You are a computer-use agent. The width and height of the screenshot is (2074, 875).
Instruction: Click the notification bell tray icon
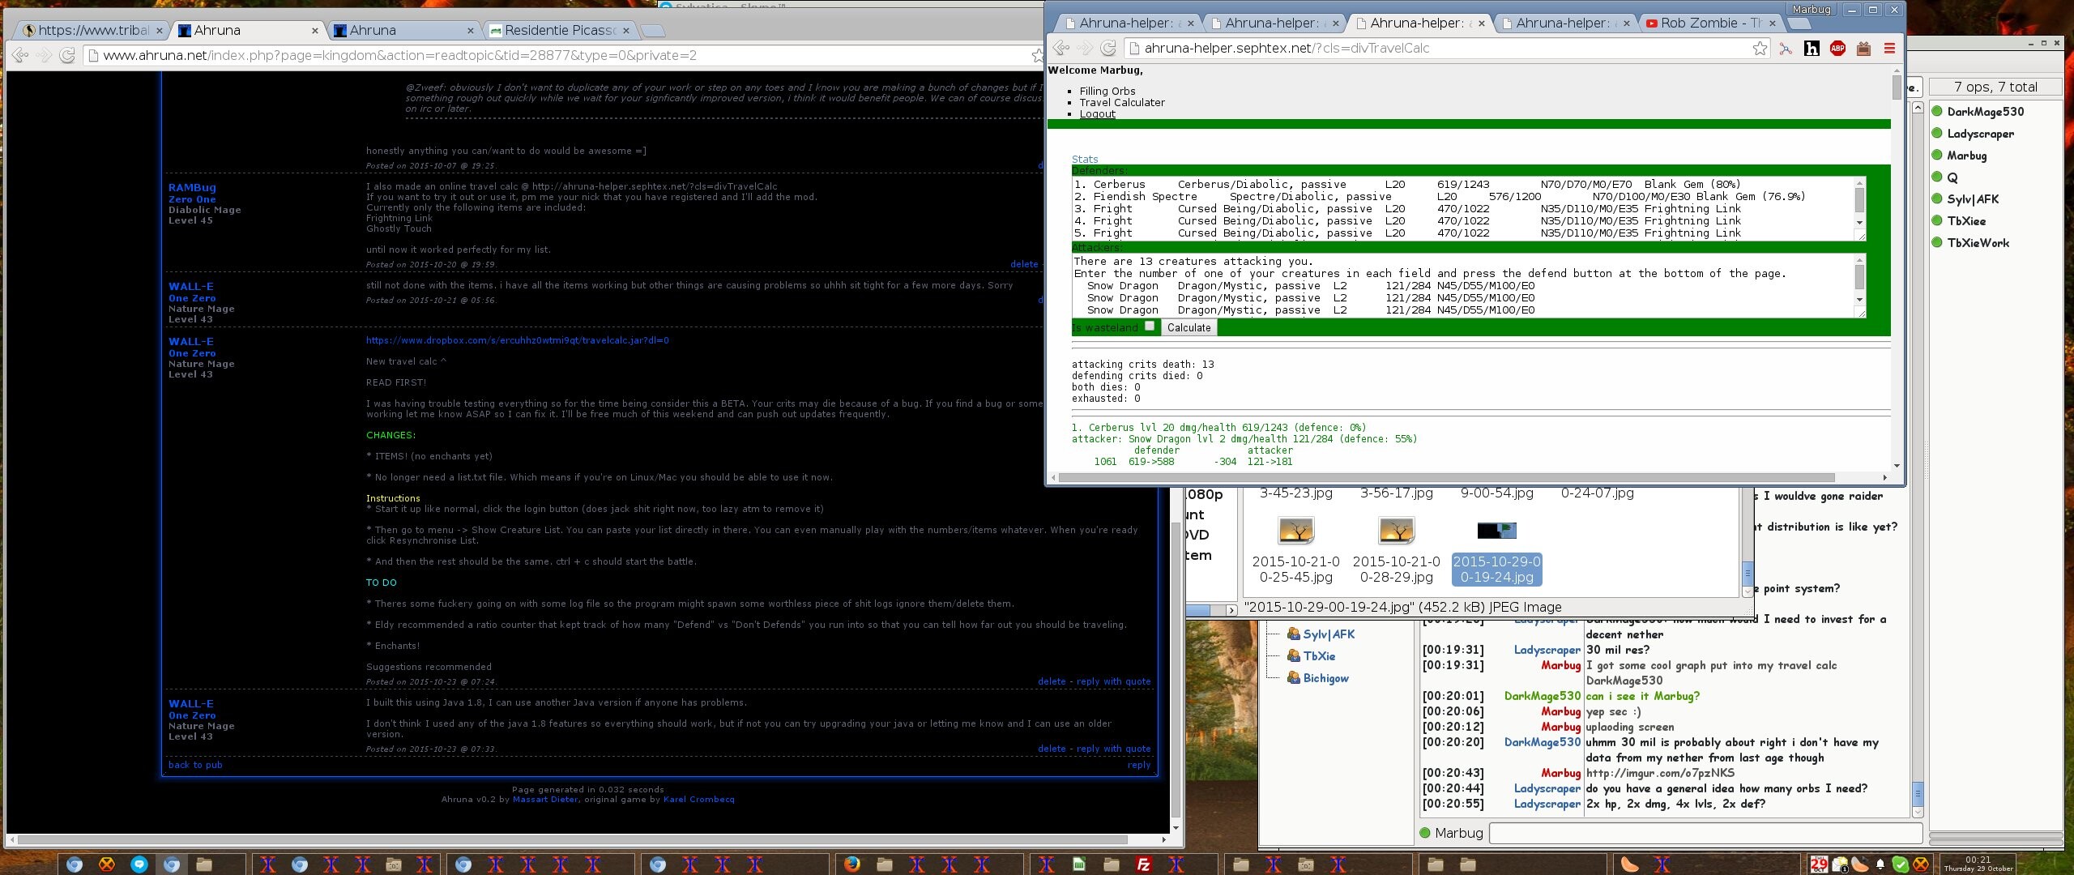[x=1880, y=864]
